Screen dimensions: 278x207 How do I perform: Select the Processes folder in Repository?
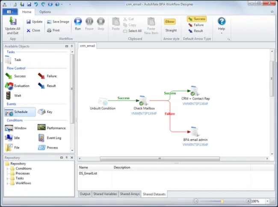point(20,173)
